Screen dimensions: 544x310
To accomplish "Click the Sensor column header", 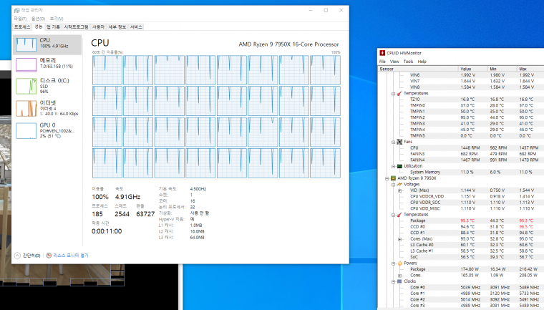I will (x=417, y=69).
